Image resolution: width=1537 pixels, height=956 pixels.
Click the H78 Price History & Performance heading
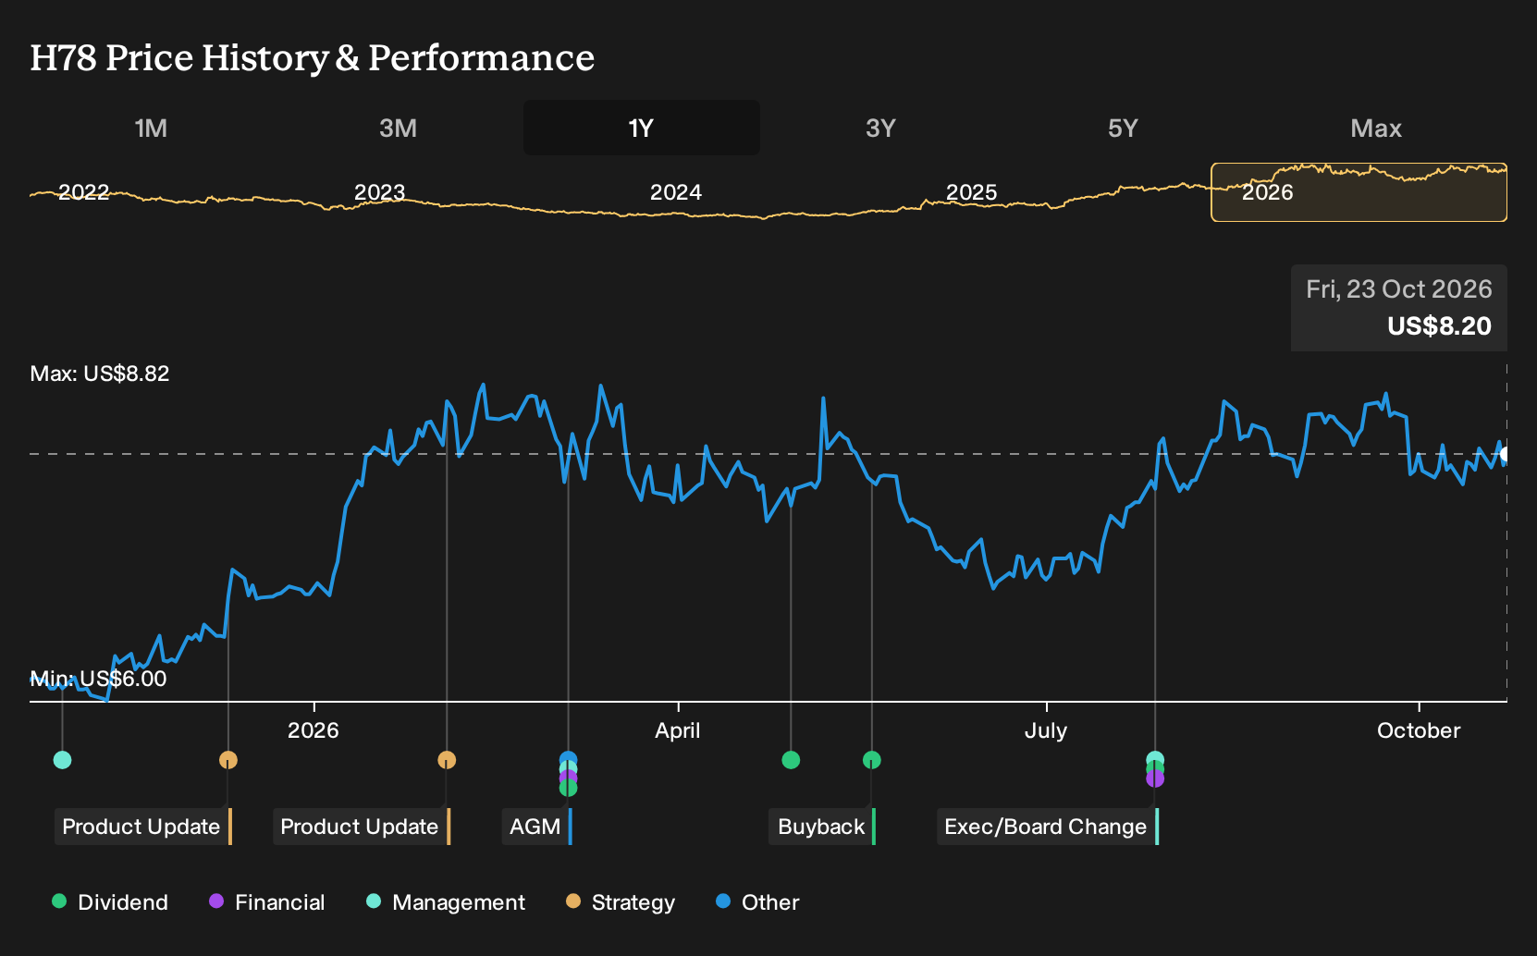point(313,57)
